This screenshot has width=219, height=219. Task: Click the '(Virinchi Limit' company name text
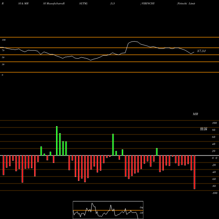click(186, 4)
